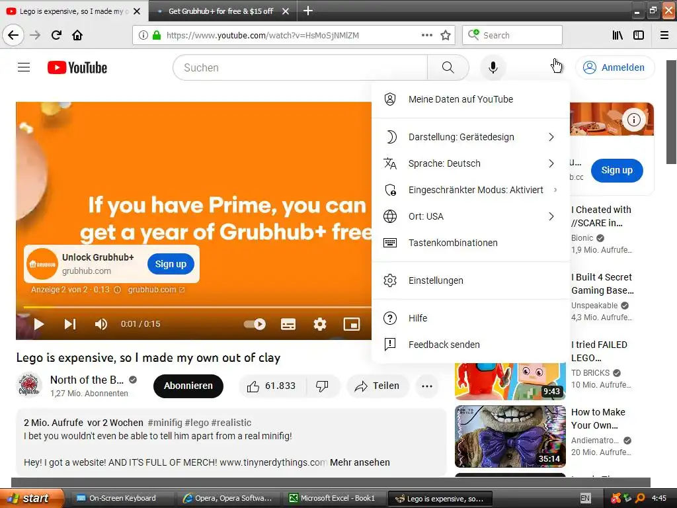Skip to next video in player

(x=70, y=324)
